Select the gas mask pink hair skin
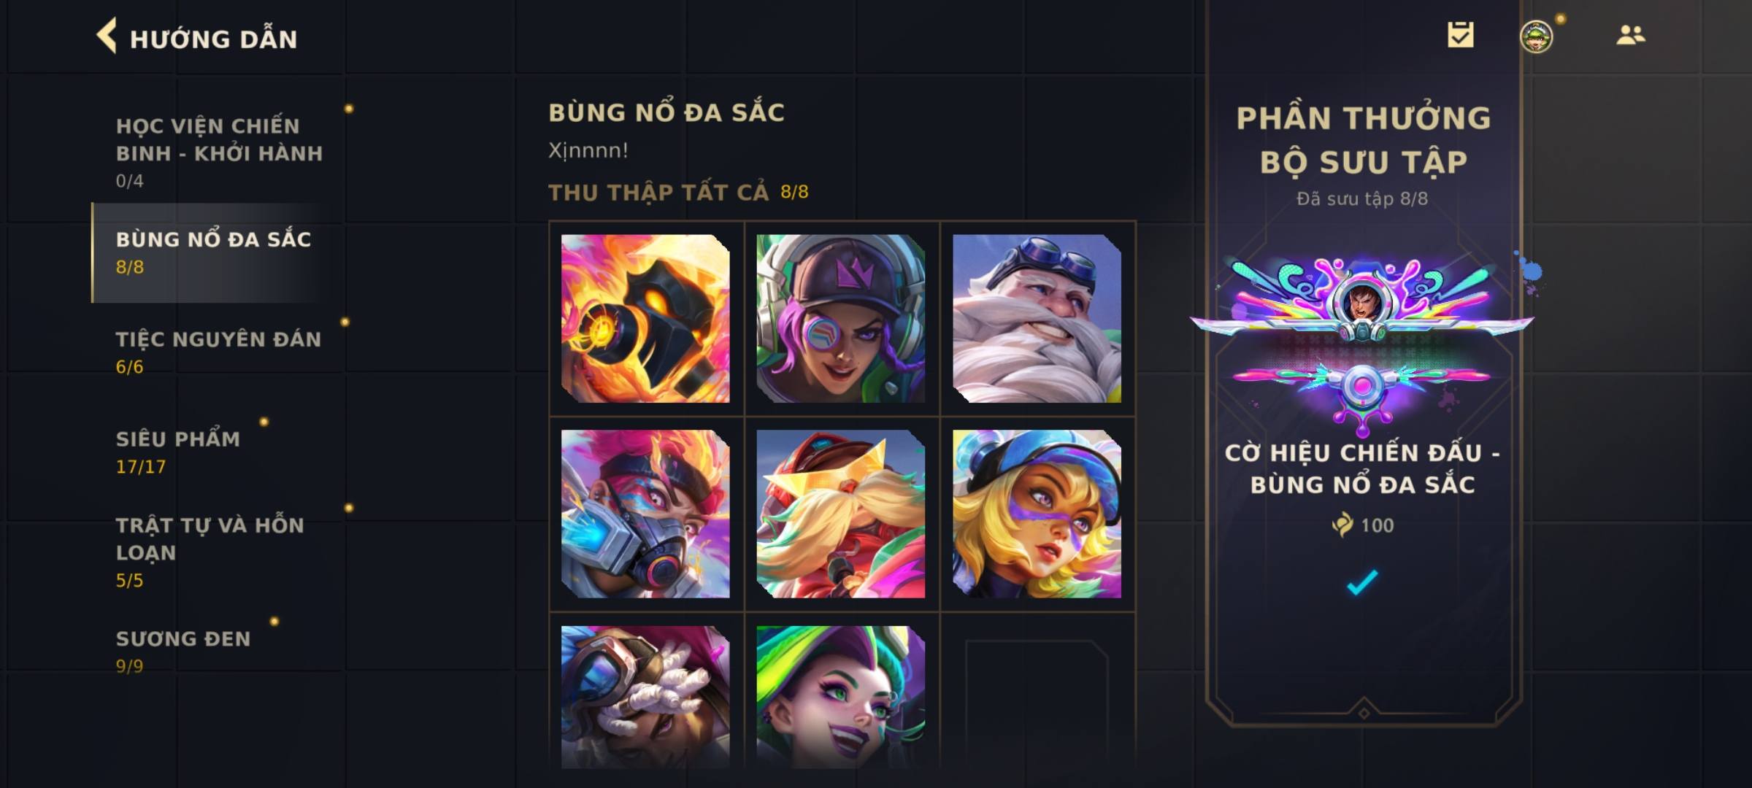1752x788 pixels. tap(645, 514)
